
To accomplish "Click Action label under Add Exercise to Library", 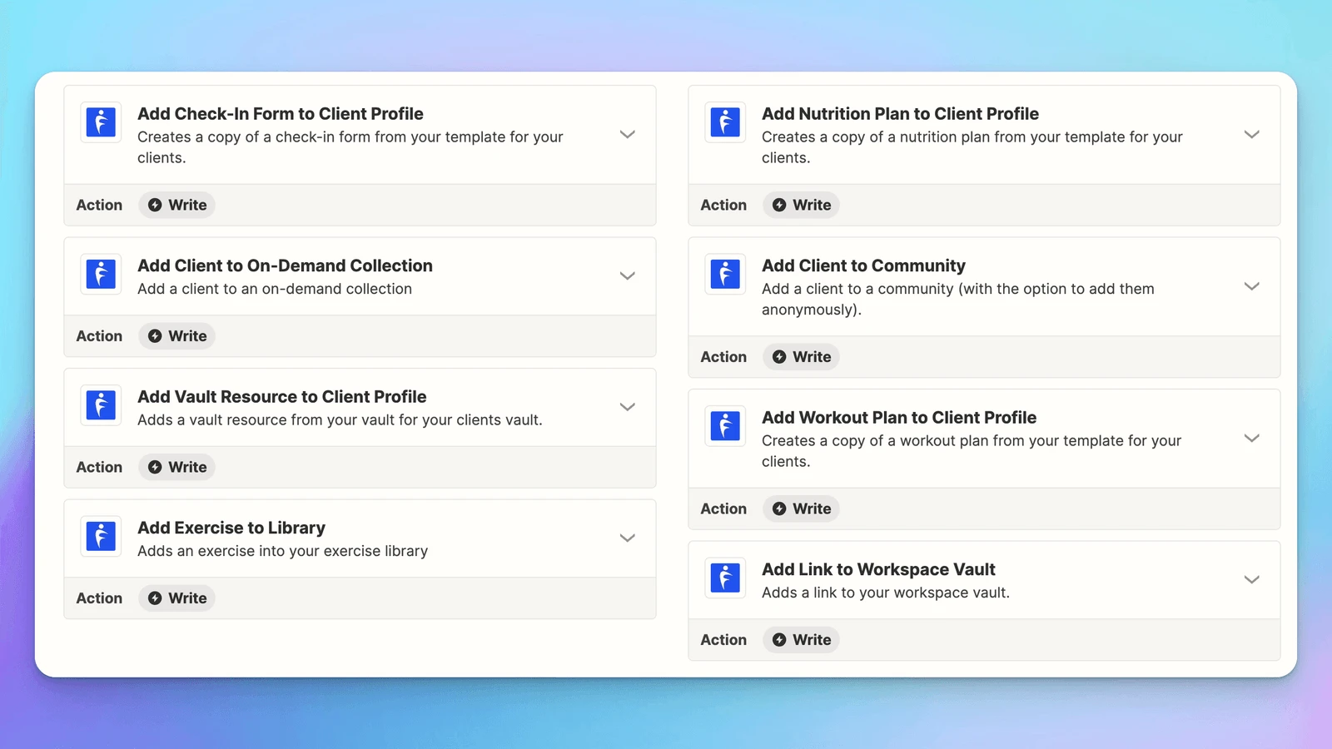I will point(99,598).
